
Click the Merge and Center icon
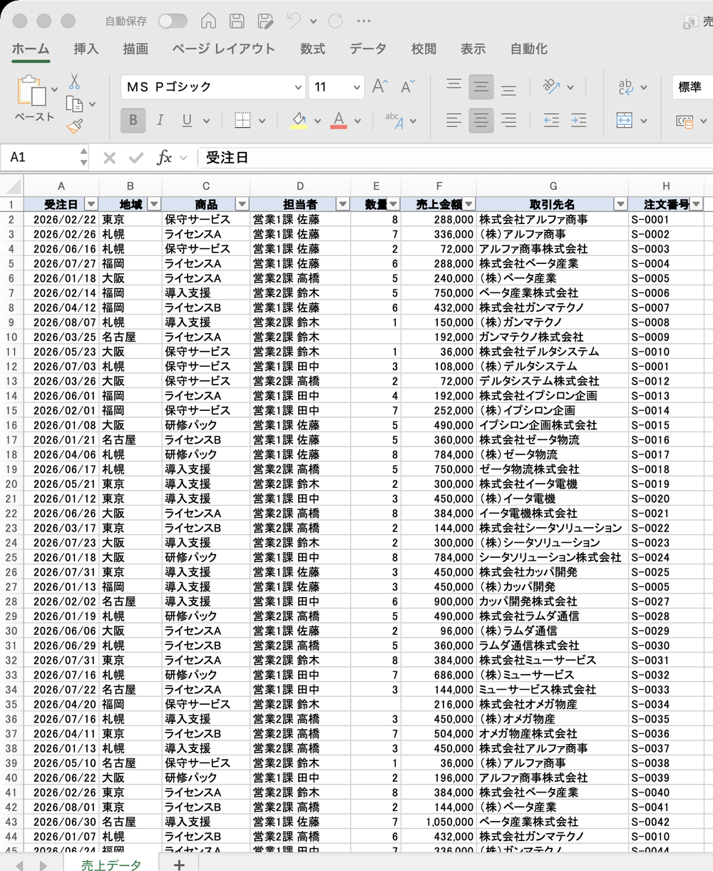click(x=625, y=121)
